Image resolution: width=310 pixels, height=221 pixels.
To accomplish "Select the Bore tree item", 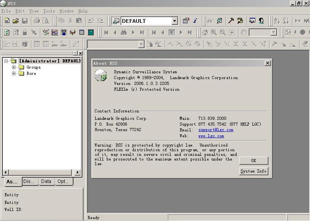I will point(31,74).
